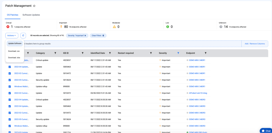Open the KB ID column filter icon
Viewport: 272px width, 133px height.
[x=83, y=53]
